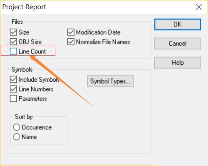Check the Parameters checkbox
Image resolution: width=208 pixels, height=166 pixels.
(x=13, y=99)
